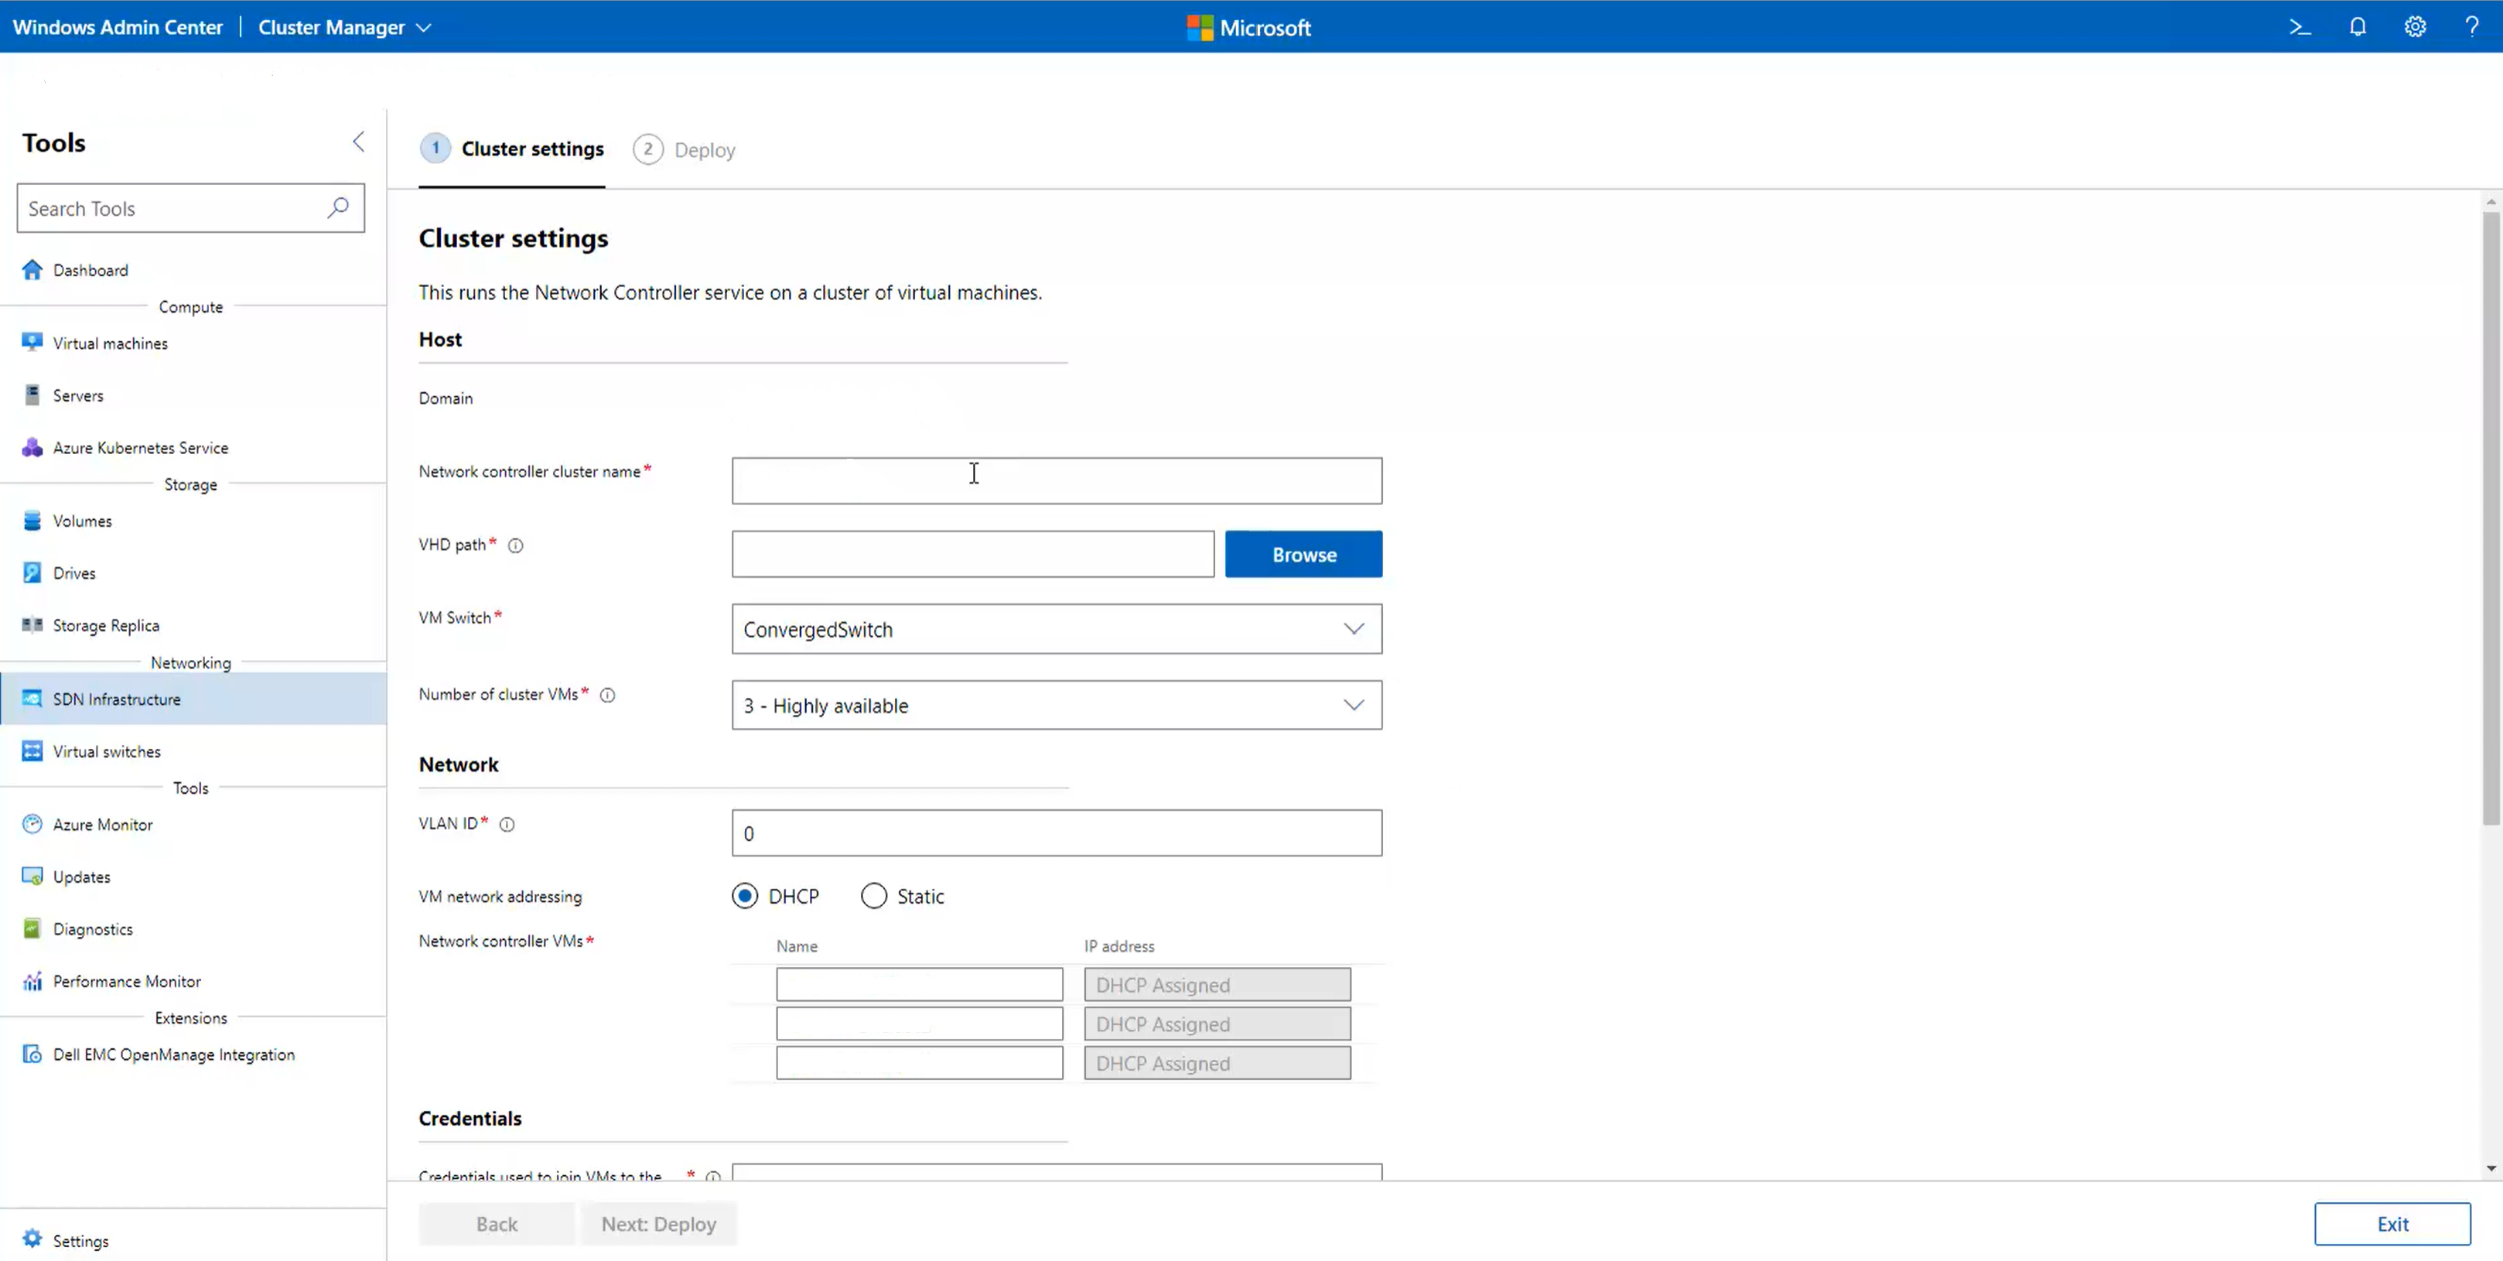The image size is (2503, 1261).
Task: Open the Dashboard from the sidebar
Action: pos(90,269)
